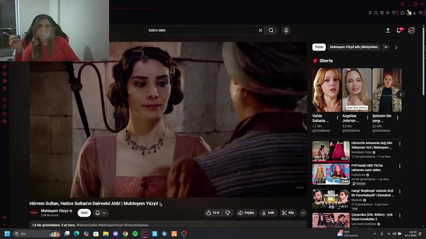Open options for 'Hürrem'in Arkasında Dağ Gibi' video
Screen dimensions: 426x239
[400, 144]
